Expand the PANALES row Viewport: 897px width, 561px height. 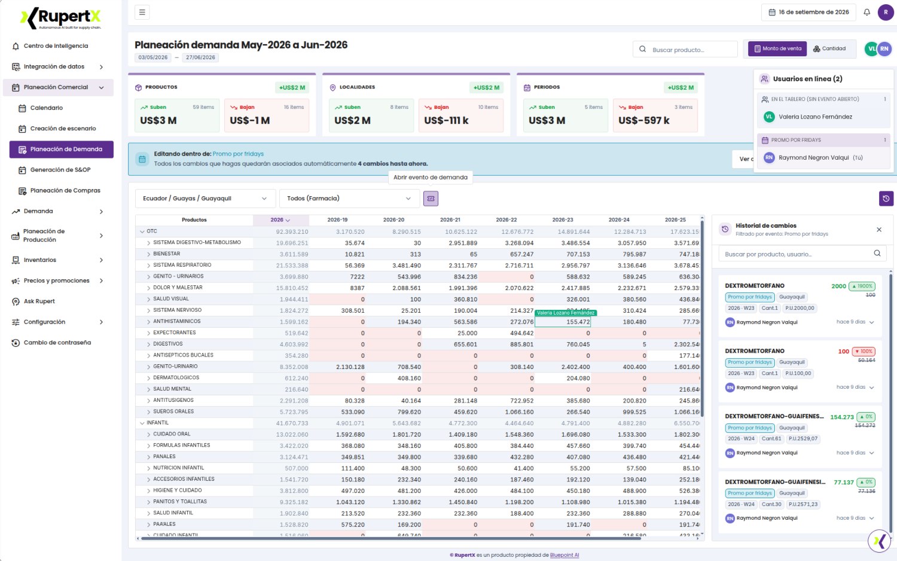[148, 457]
